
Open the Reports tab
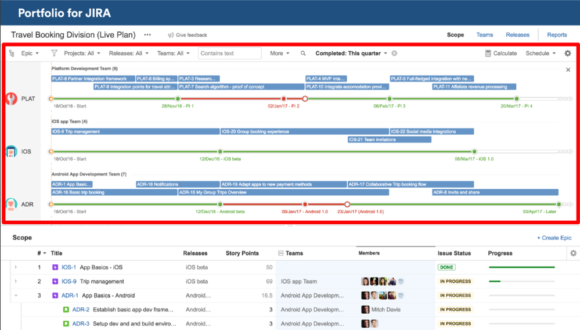tap(557, 35)
